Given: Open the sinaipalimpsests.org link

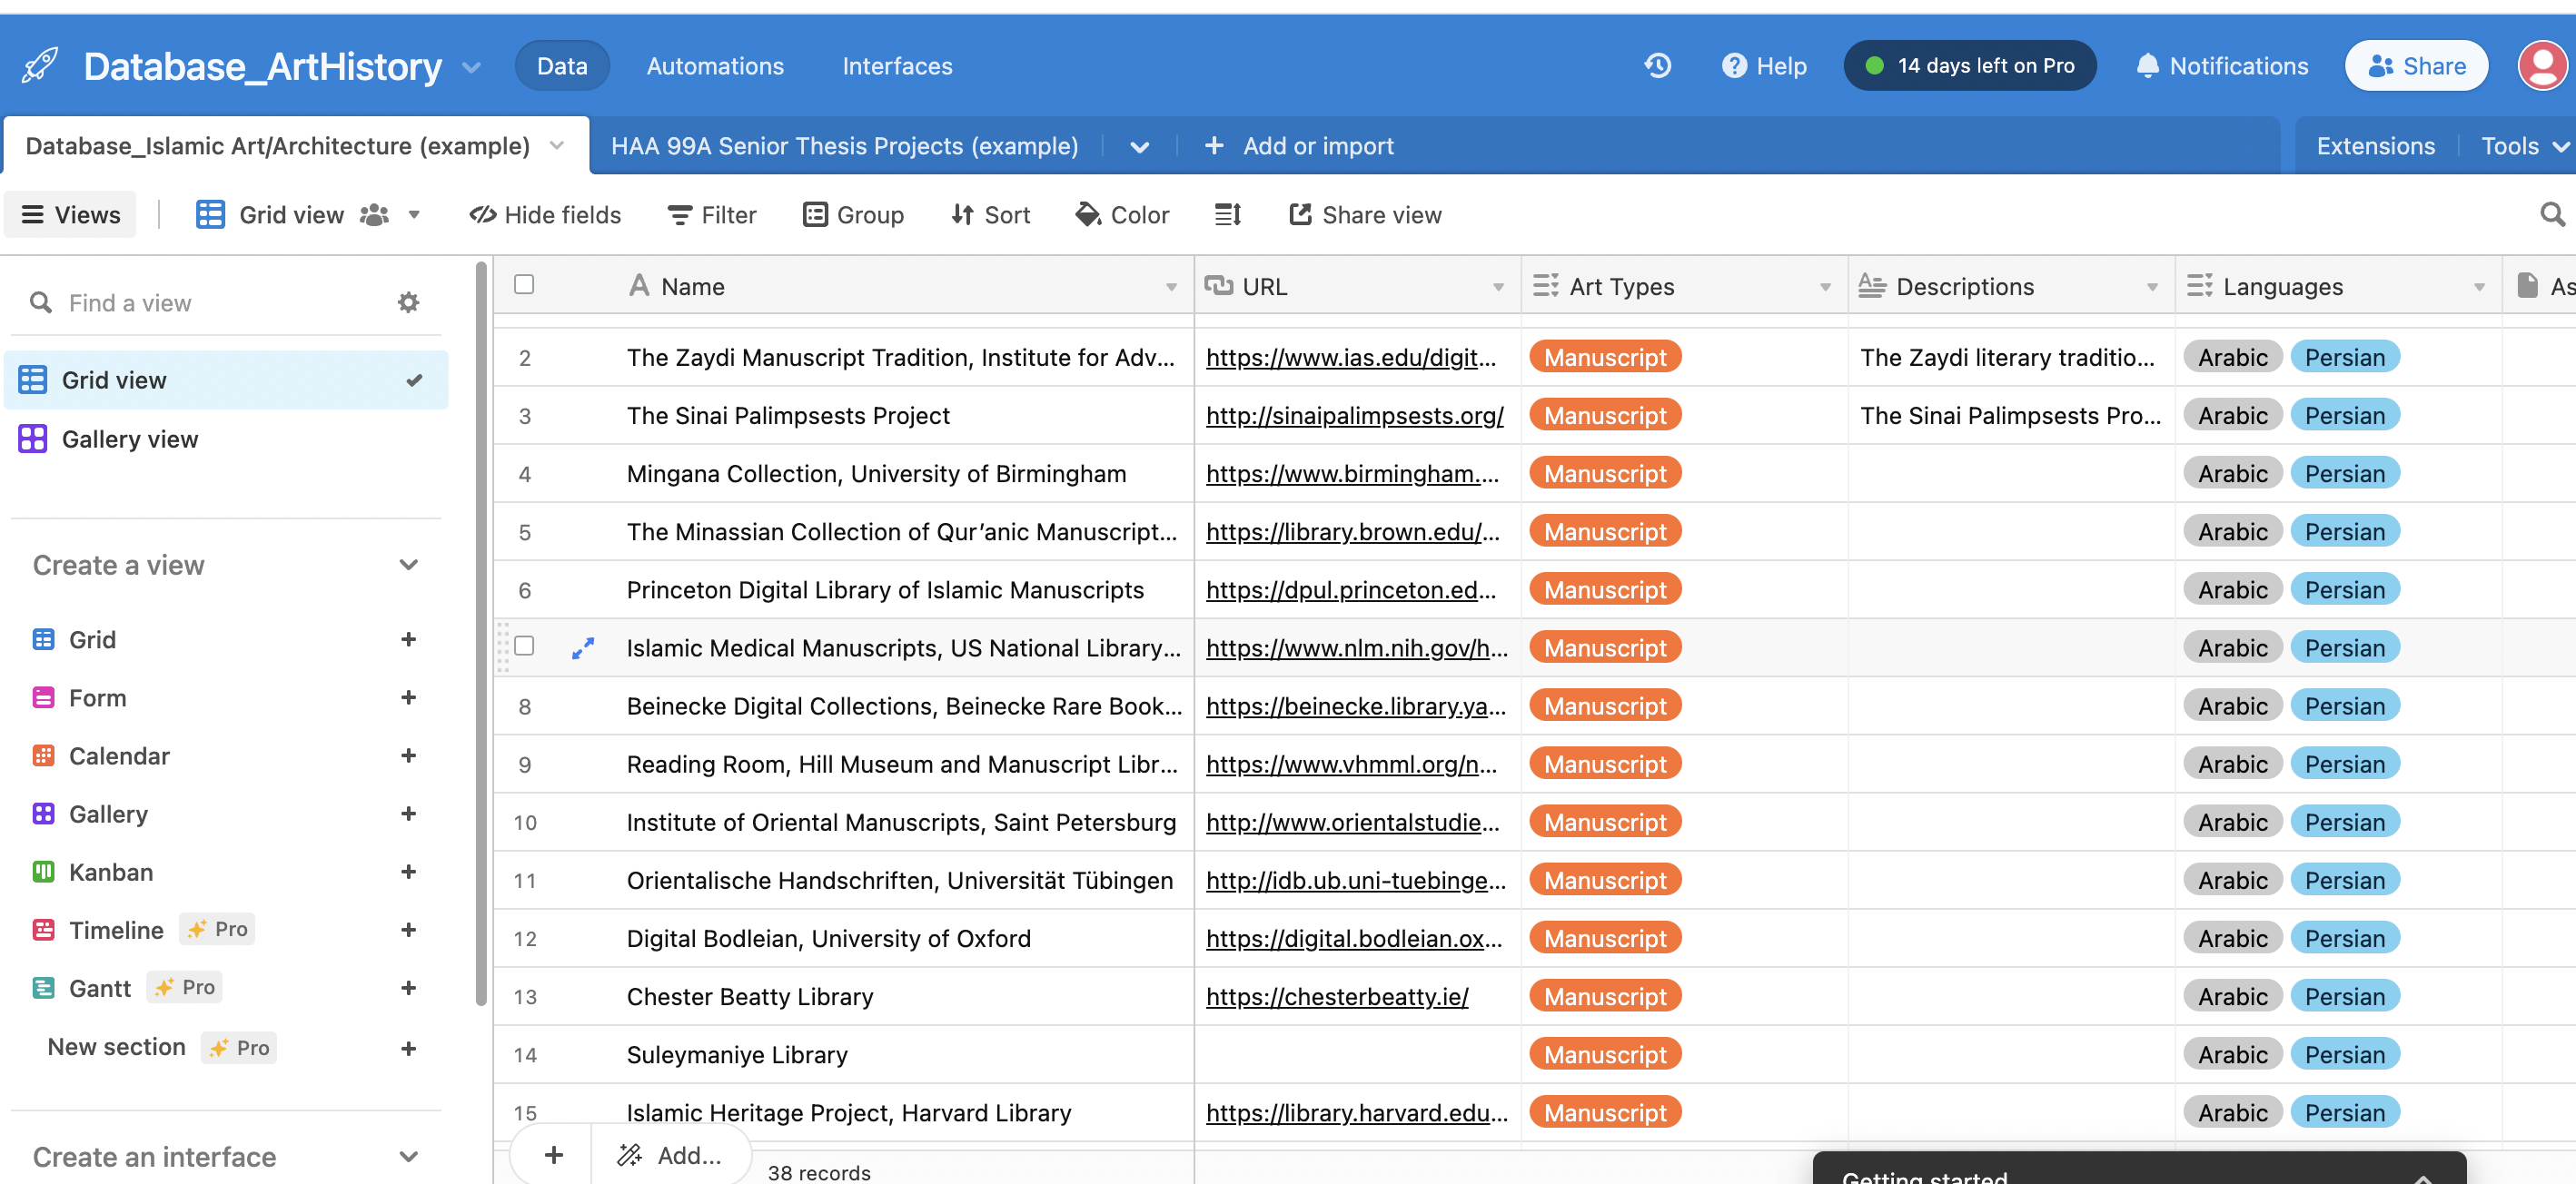Looking at the screenshot, I should coord(1354,415).
